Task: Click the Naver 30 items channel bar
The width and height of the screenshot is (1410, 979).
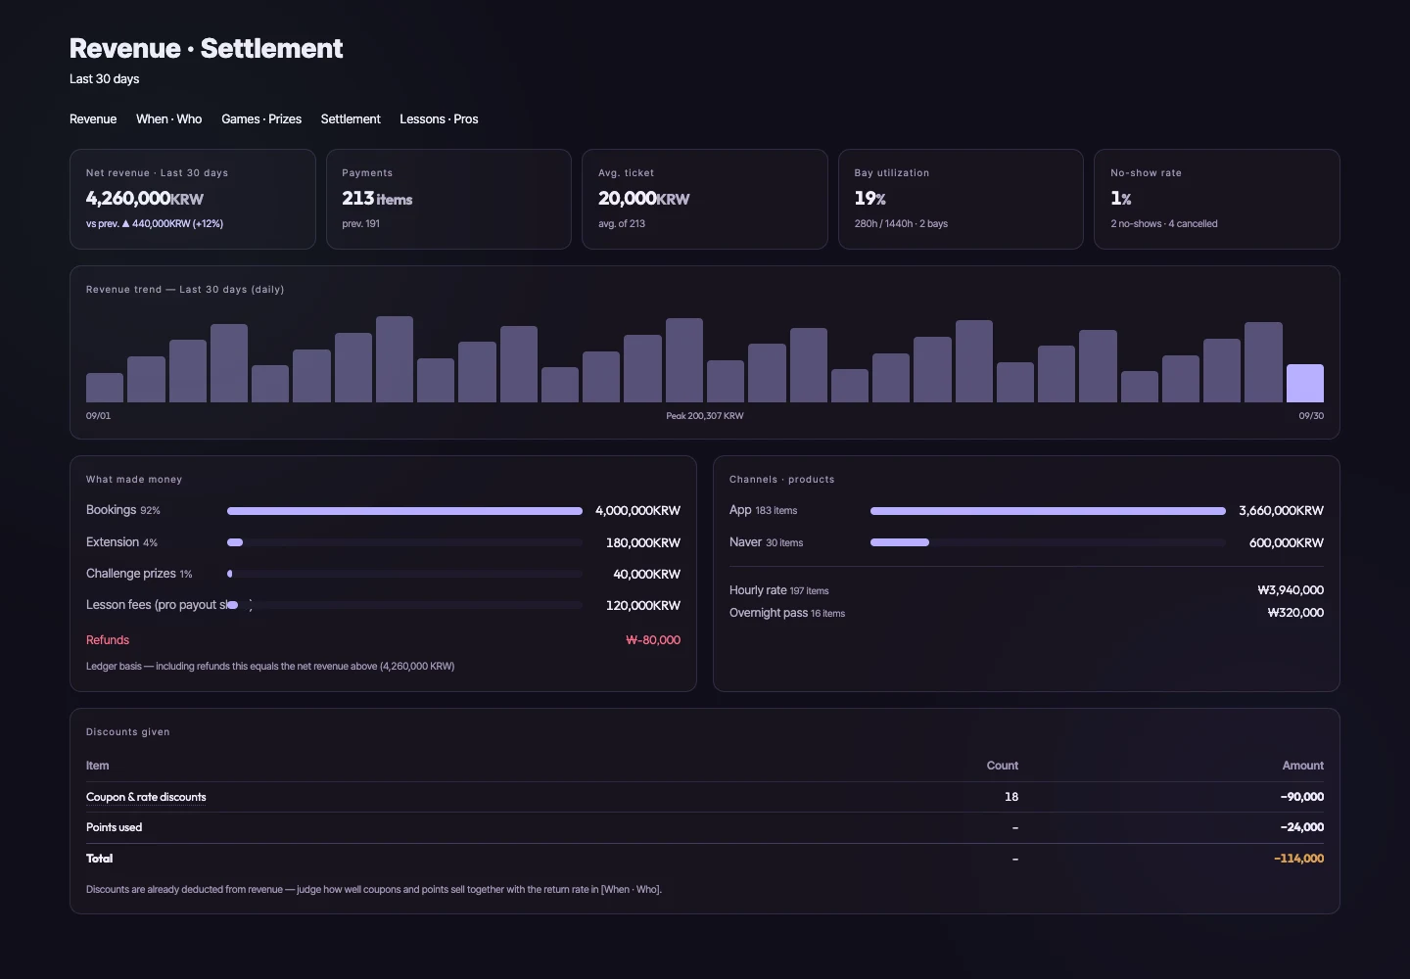Action: (1048, 542)
